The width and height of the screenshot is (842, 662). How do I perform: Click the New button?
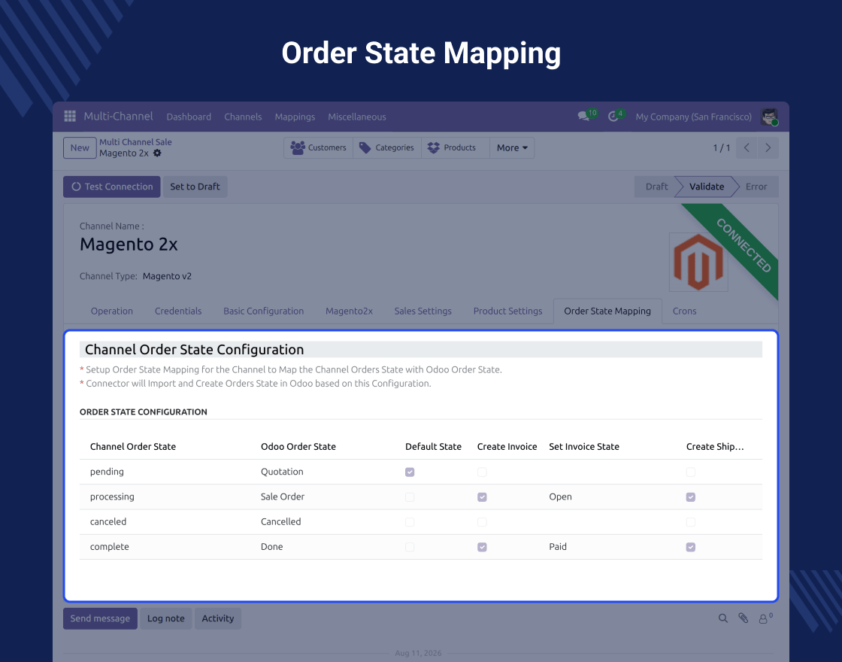[80, 147]
